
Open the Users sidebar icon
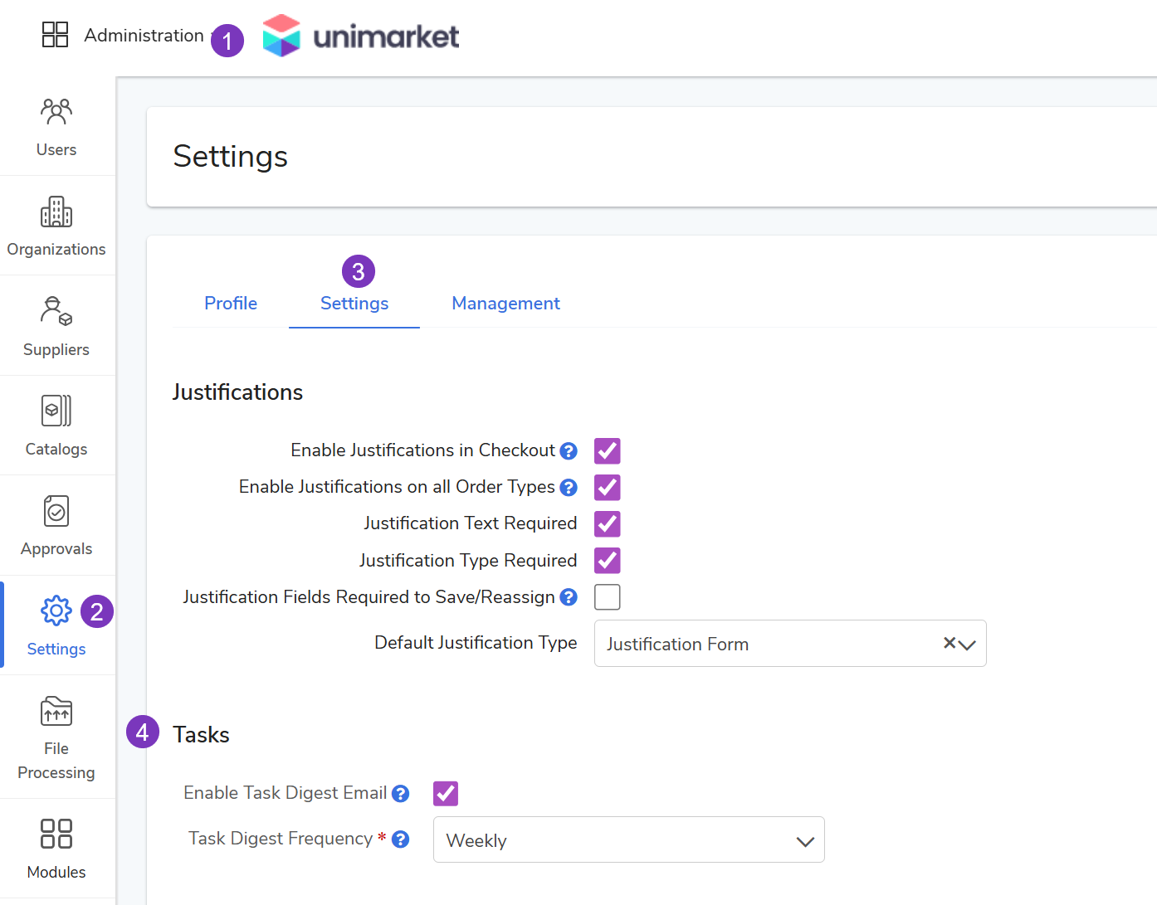56,112
